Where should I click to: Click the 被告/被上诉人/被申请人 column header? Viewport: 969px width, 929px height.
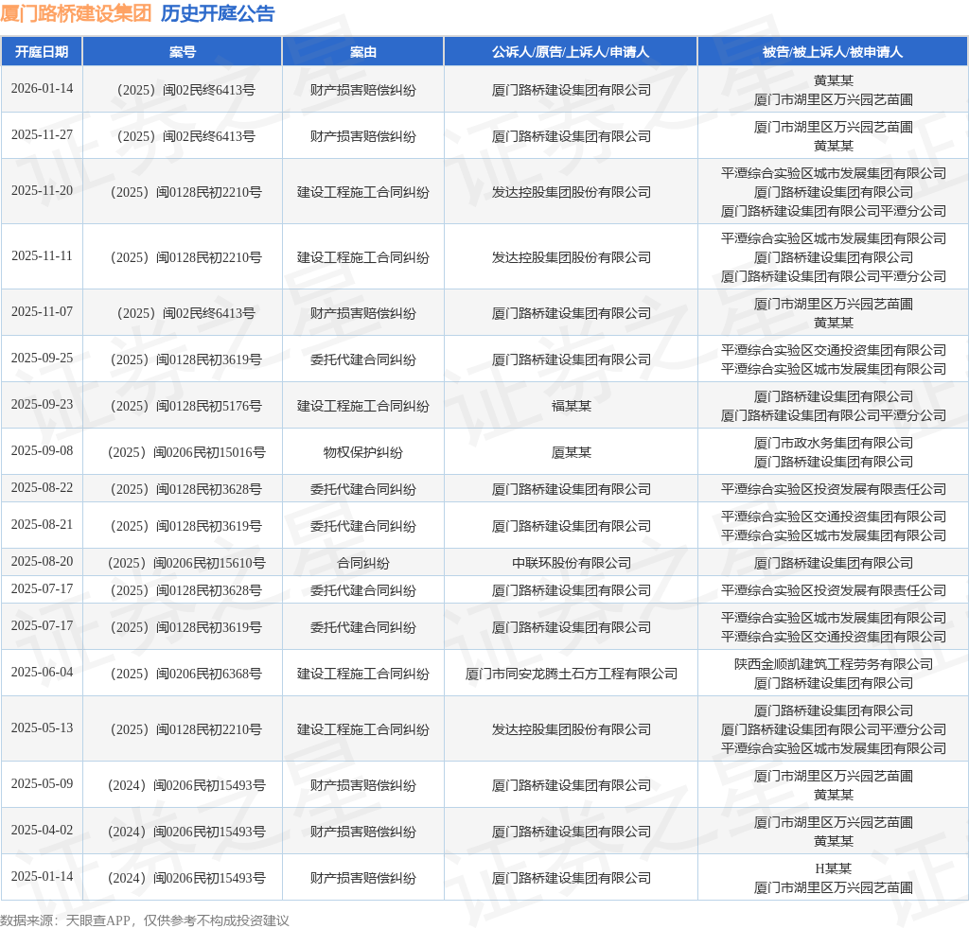pos(833,52)
